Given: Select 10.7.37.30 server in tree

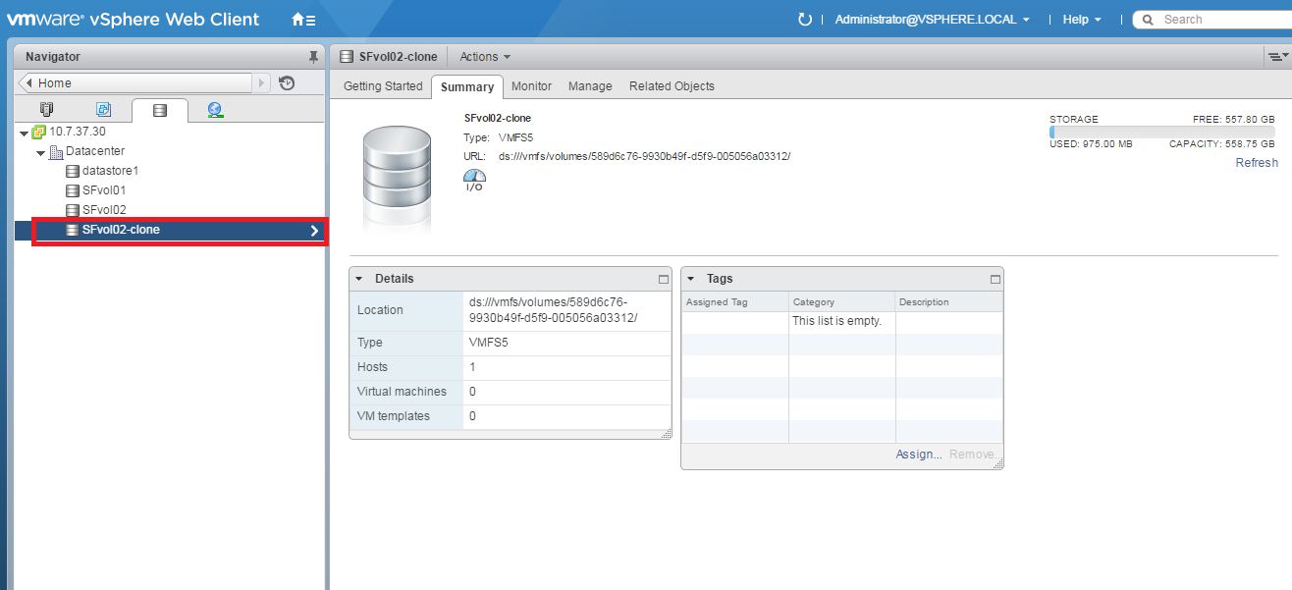Looking at the screenshot, I should (x=78, y=132).
